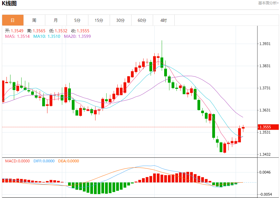This screenshot has height=198, width=280.
Task: Open the 30分 interval tab
Action: (120, 20)
